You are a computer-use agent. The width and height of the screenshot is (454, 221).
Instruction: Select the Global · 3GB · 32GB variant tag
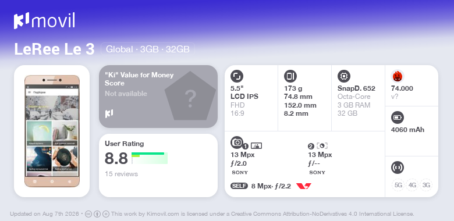click(x=148, y=49)
